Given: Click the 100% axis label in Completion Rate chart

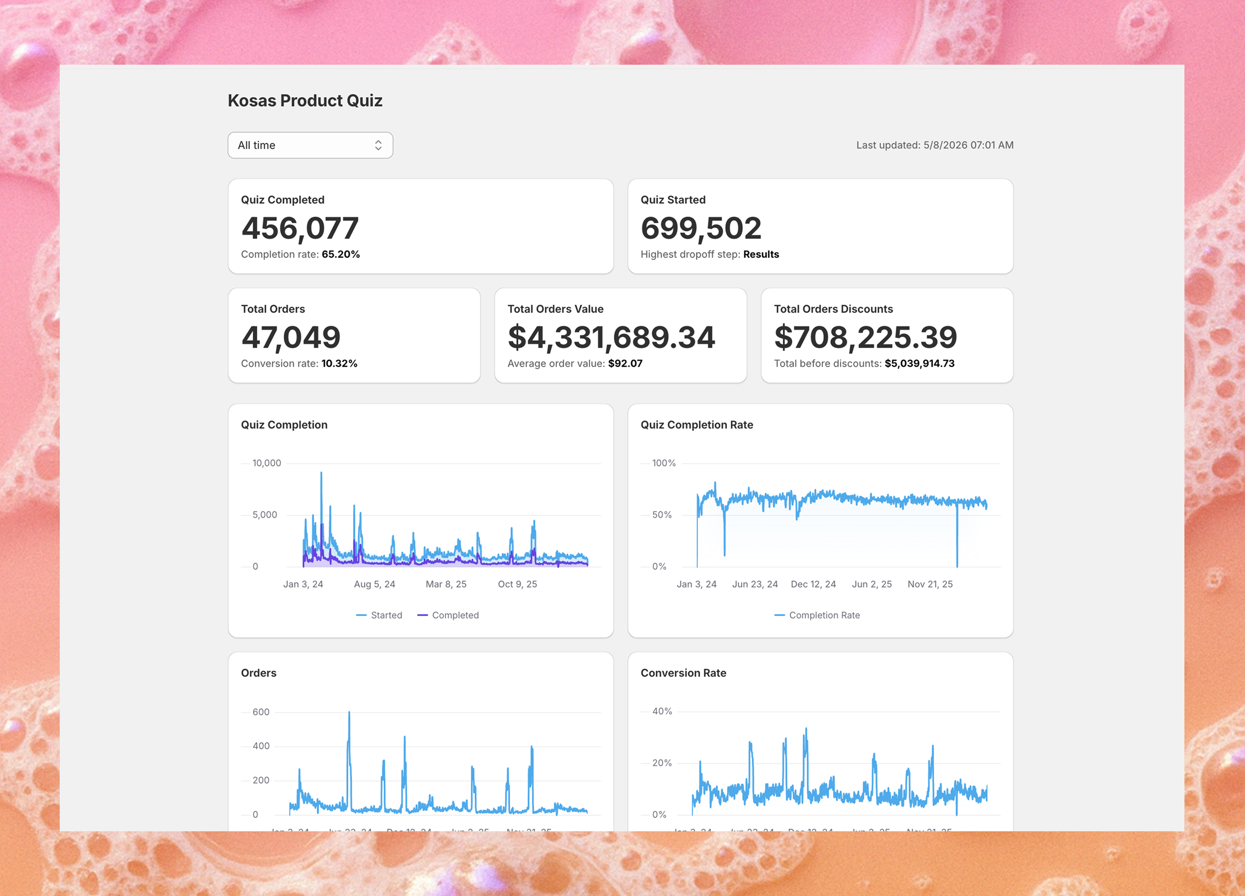Looking at the screenshot, I should pos(664,463).
